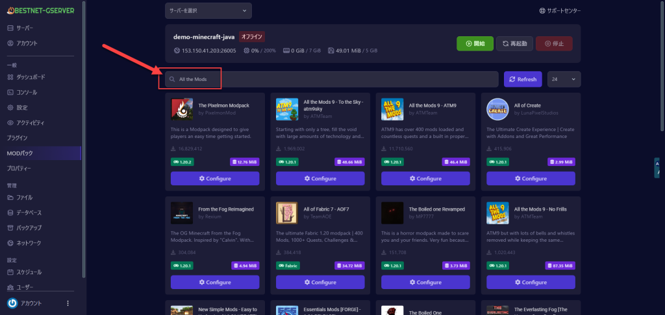This screenshot has width=665, height=315.
Task: Click the ATM9 To the Sky thumbnail
Action: (x=287, y=110)
